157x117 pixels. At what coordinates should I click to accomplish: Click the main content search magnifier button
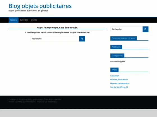pos(82,39)
